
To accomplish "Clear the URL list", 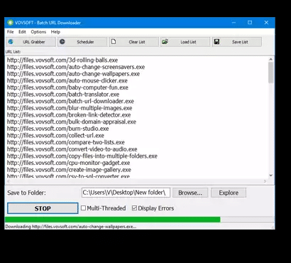I will click(134, 42).
